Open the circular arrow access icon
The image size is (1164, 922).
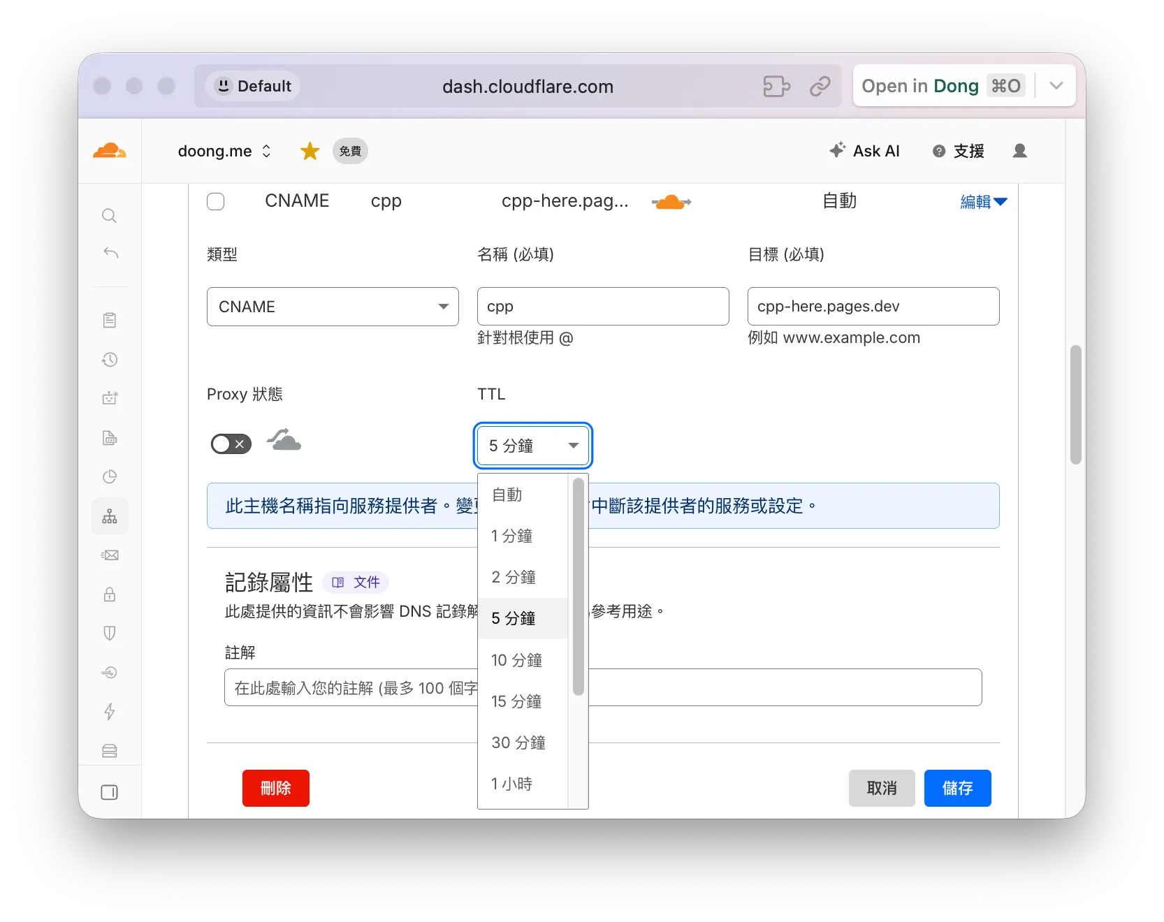[110, 673]
